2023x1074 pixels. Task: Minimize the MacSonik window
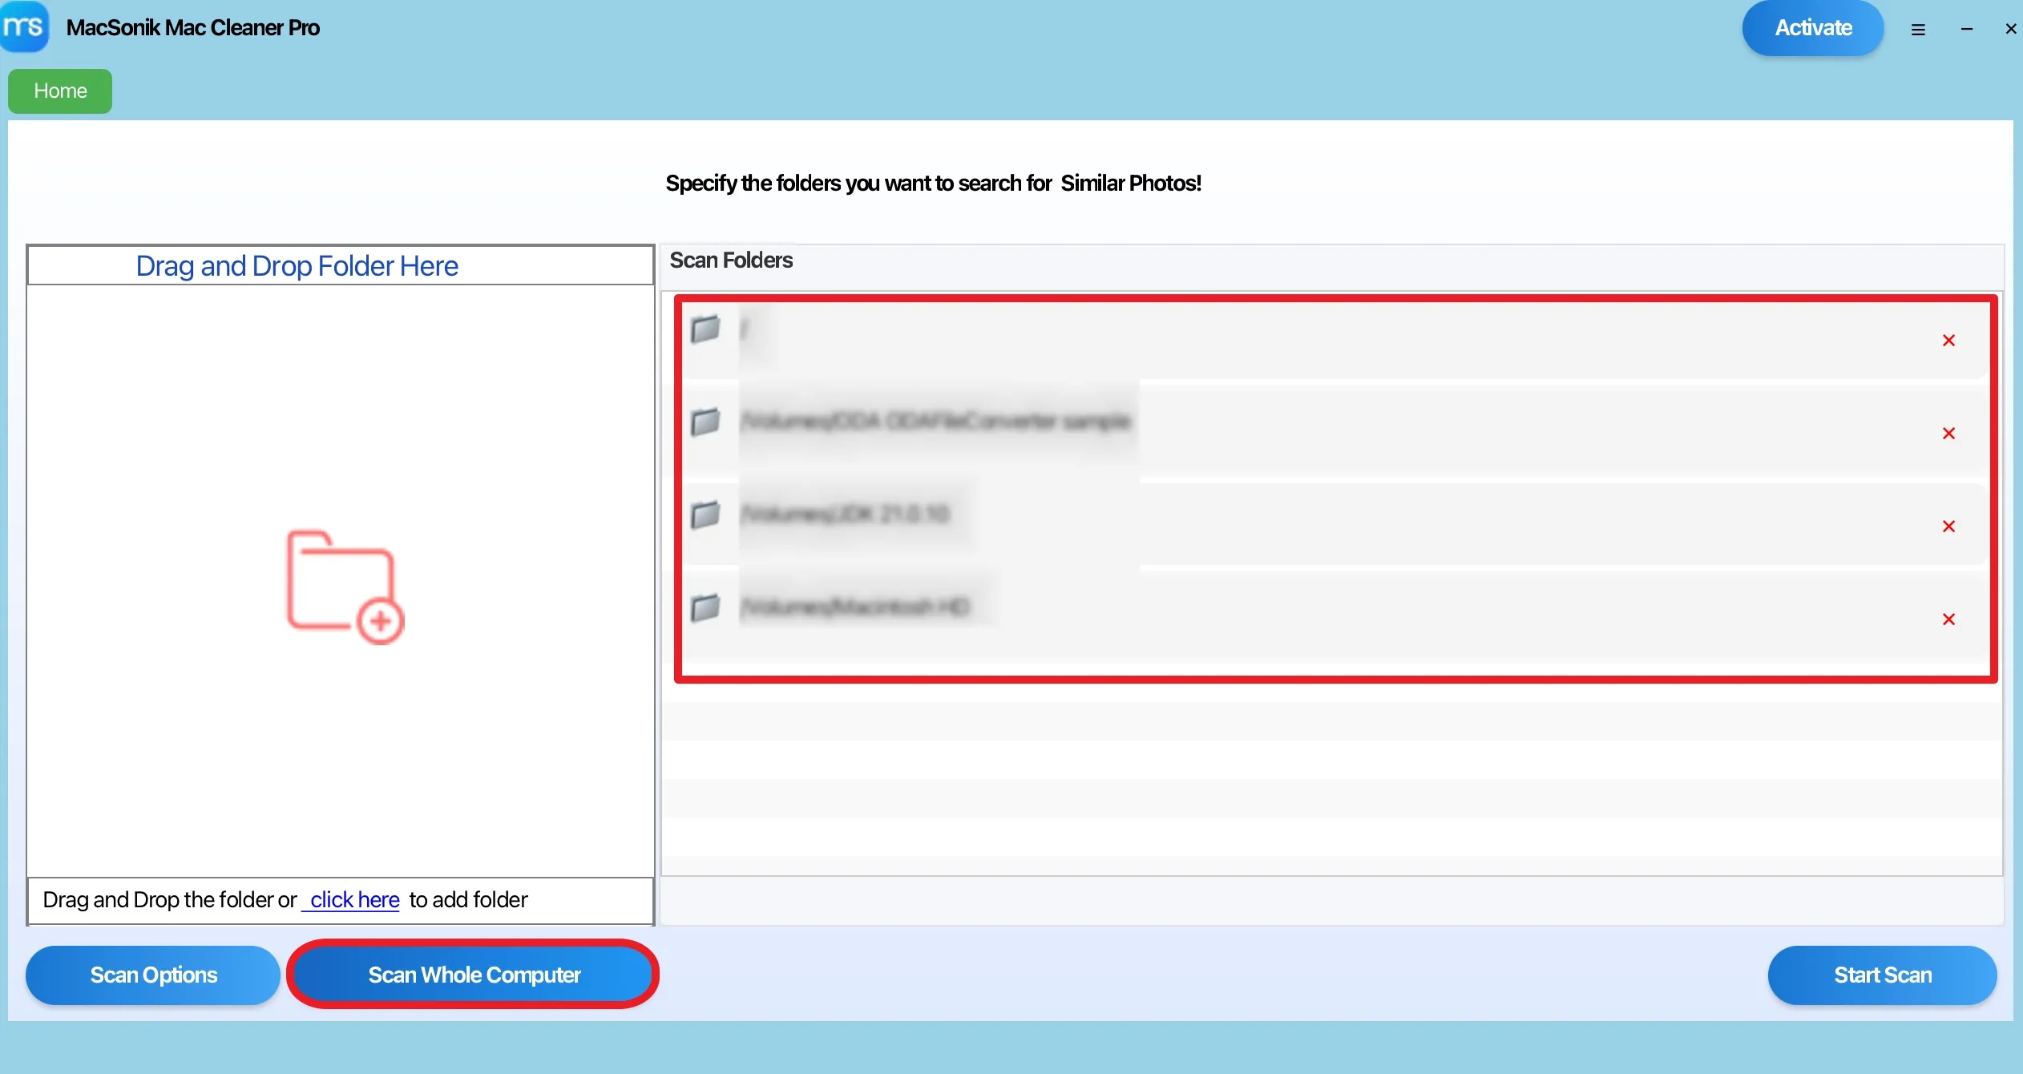1967,30
